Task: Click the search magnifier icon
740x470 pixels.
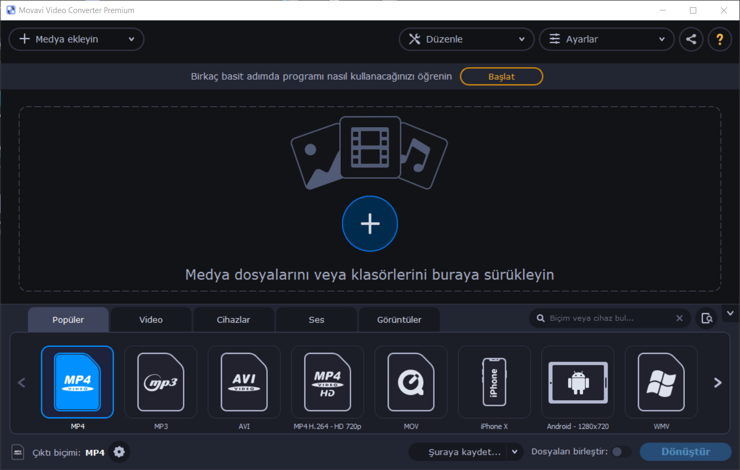Action: tap(540, 318)
